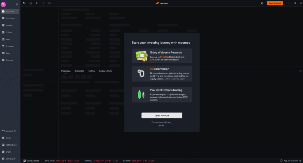The width and height of the screenshot is (303, 163).
Task: Click the candlestick chart illustration
Action: (141, 94)
